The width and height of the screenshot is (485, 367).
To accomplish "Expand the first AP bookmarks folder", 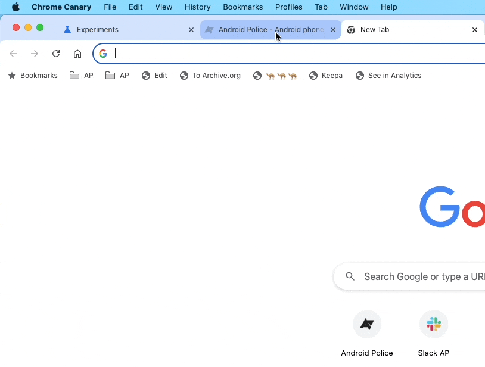I will 82,76.
